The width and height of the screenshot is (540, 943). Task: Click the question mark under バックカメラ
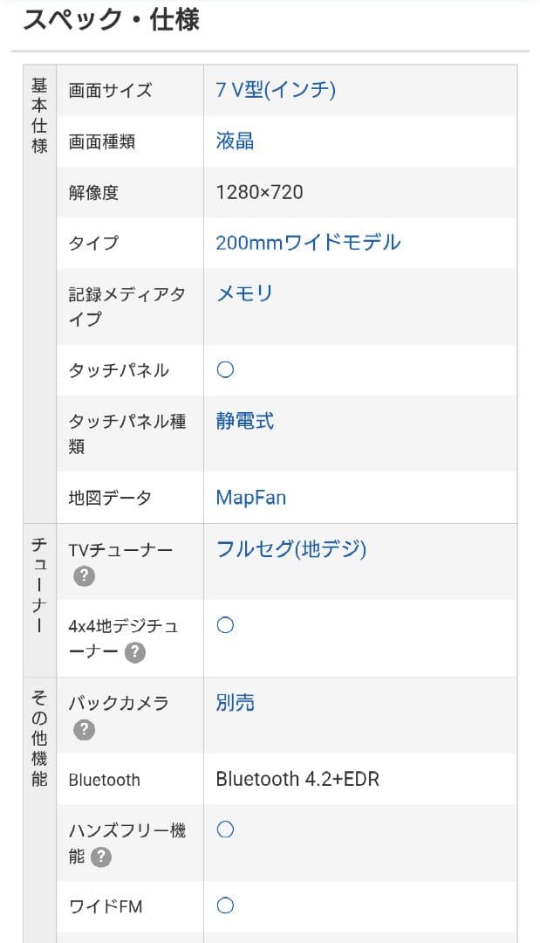[84, 729]
